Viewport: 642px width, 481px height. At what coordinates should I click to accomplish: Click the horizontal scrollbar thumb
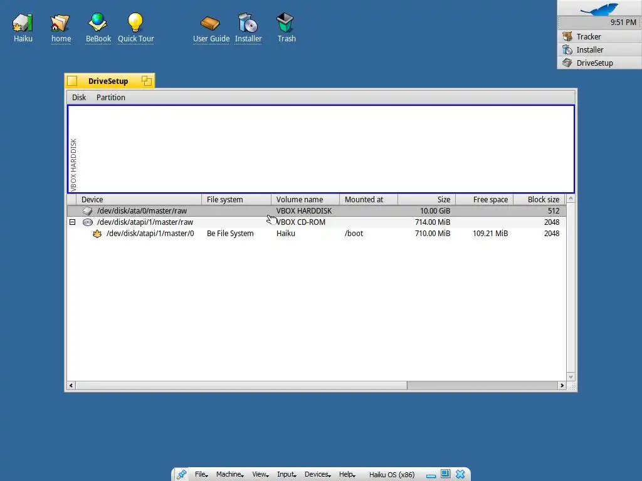[241, 385]
